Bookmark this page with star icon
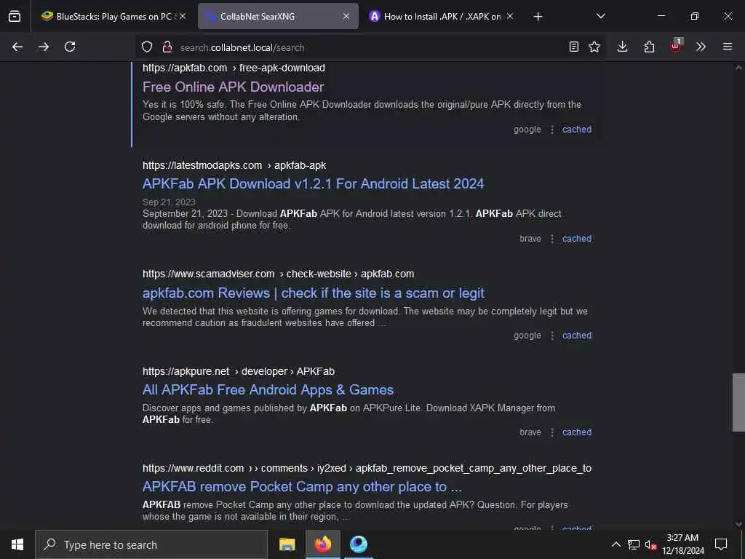745x559 pixels. click(x=594, y=47)
